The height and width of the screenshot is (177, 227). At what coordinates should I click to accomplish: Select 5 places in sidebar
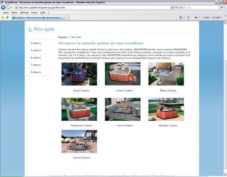[x=36, y=50]
